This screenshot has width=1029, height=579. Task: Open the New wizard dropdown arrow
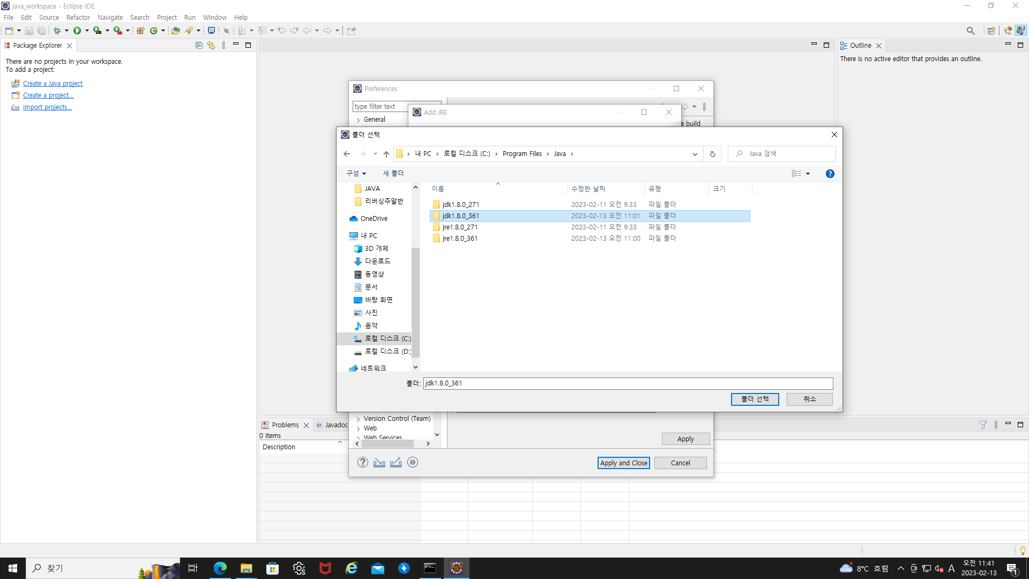(x=19, y=31)
